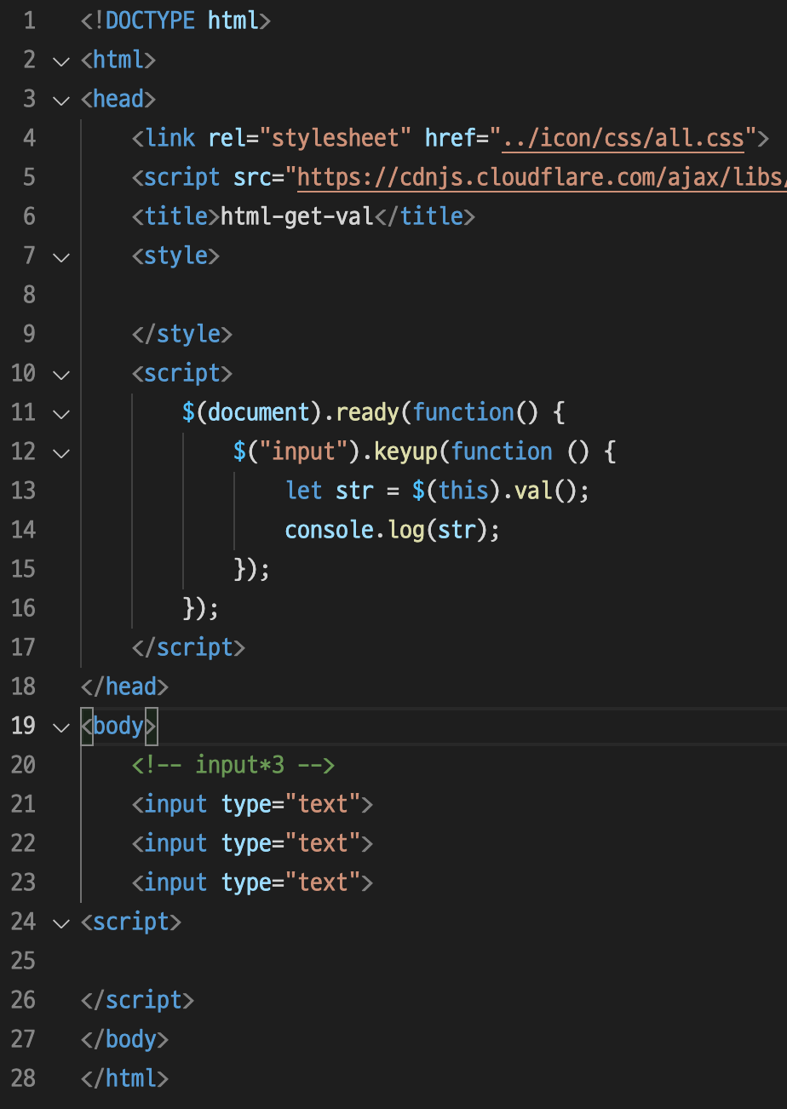This screenshot has width=787, height=1109.
Task: Click line number 15 in the gutter
Action: (24, 569)
